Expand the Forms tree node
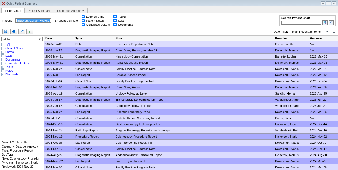Image resolution: width=338 pixels, height=170 pixels. click(x=3, y=52)
